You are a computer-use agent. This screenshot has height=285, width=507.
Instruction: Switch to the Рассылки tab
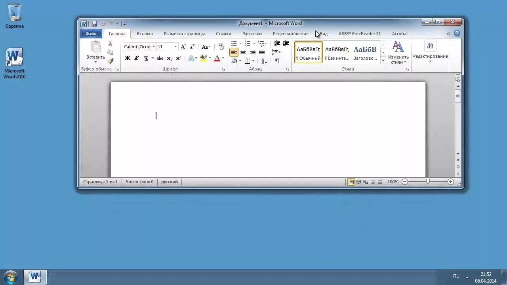pos(252,34)
